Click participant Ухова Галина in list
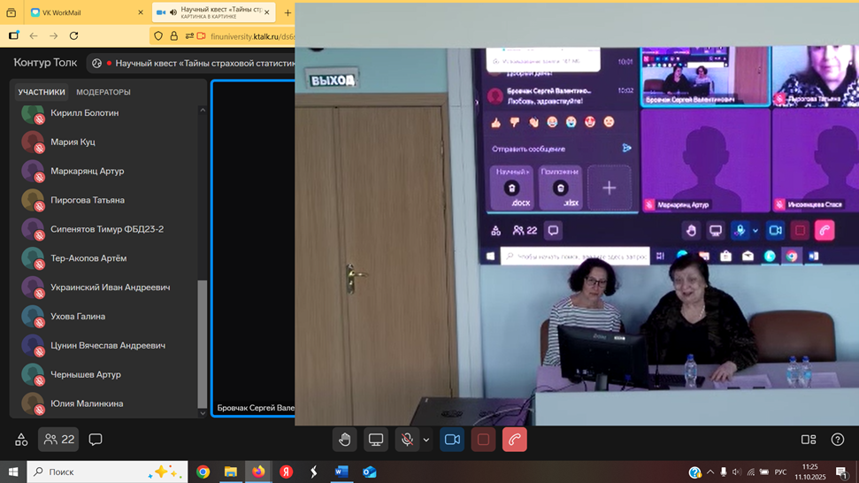Image resolution: width=859 pixels, height=483 pixels. [x=78, y=316]
